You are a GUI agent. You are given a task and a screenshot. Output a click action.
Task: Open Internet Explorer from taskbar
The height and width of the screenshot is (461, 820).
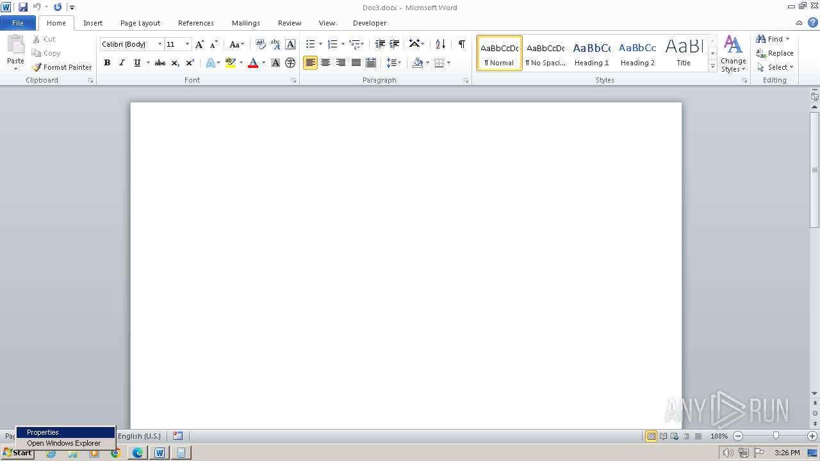pos(51,453)
